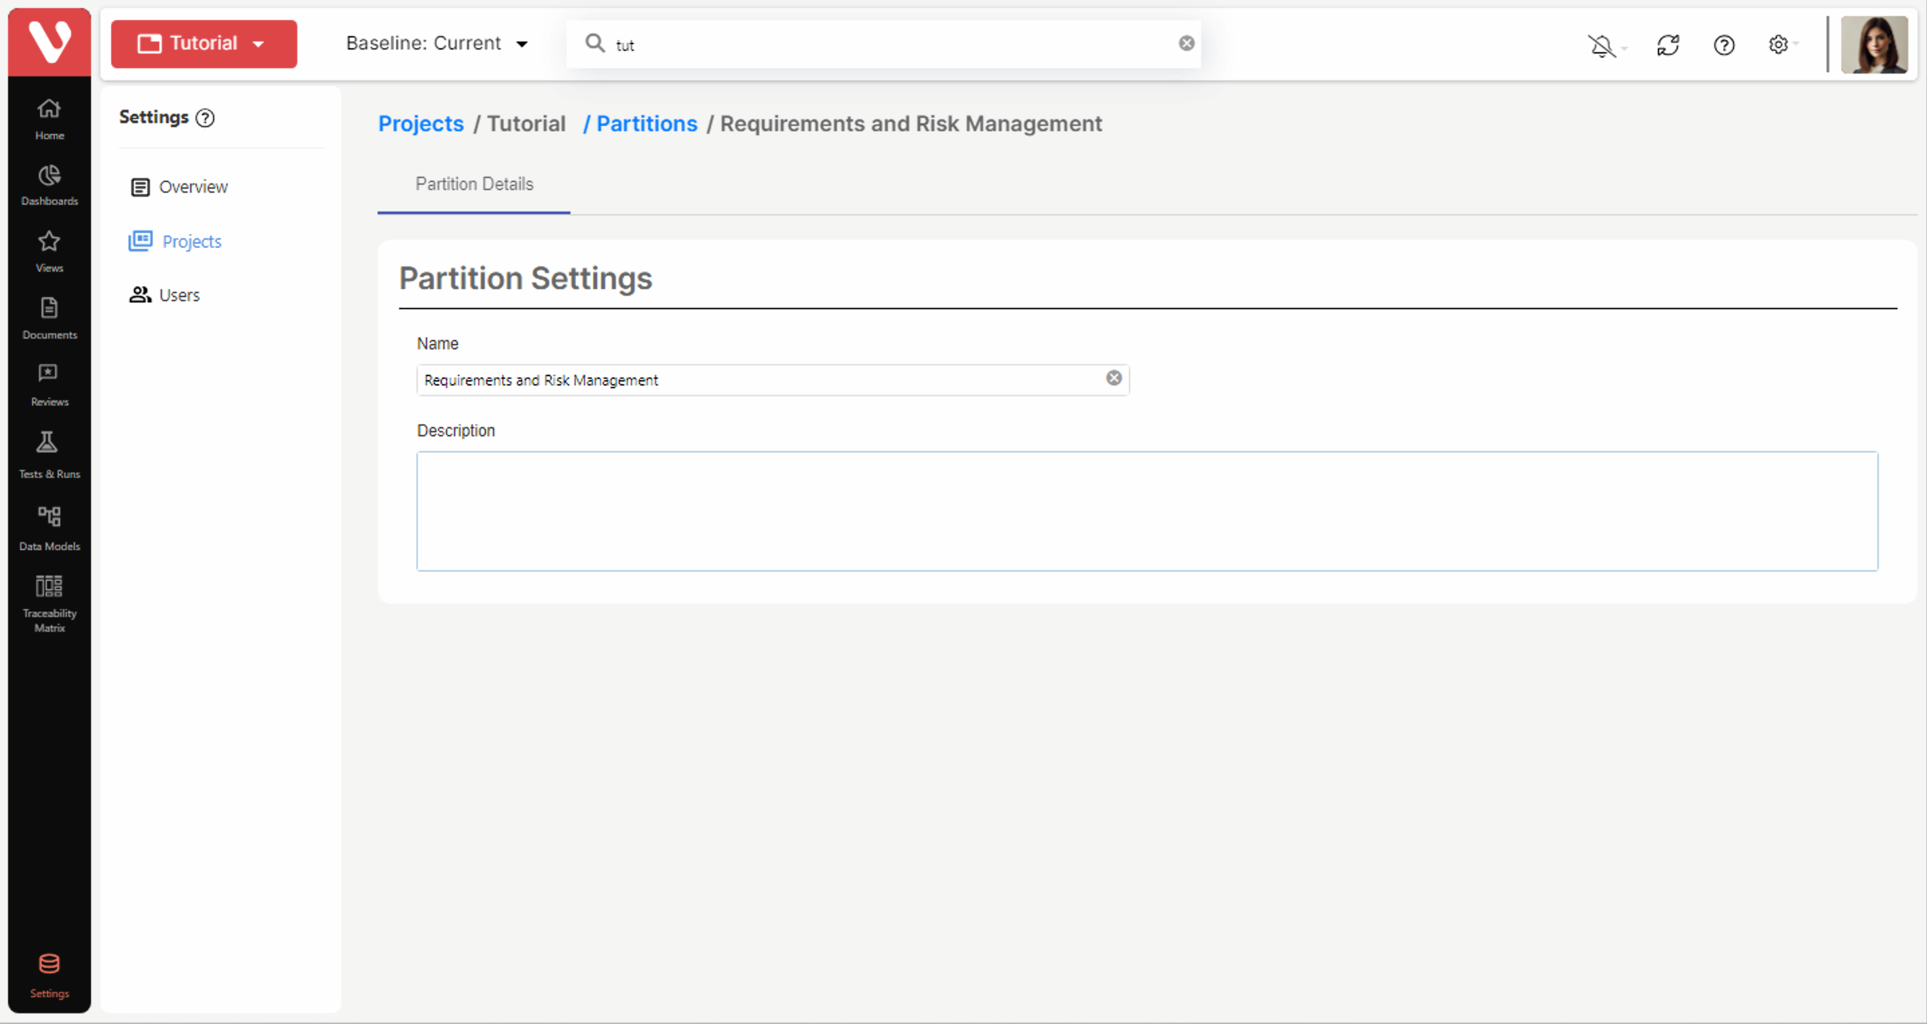1927x1024 pixels.
Task: Select the Partition Details tab
Action: (x=473, y=184)
